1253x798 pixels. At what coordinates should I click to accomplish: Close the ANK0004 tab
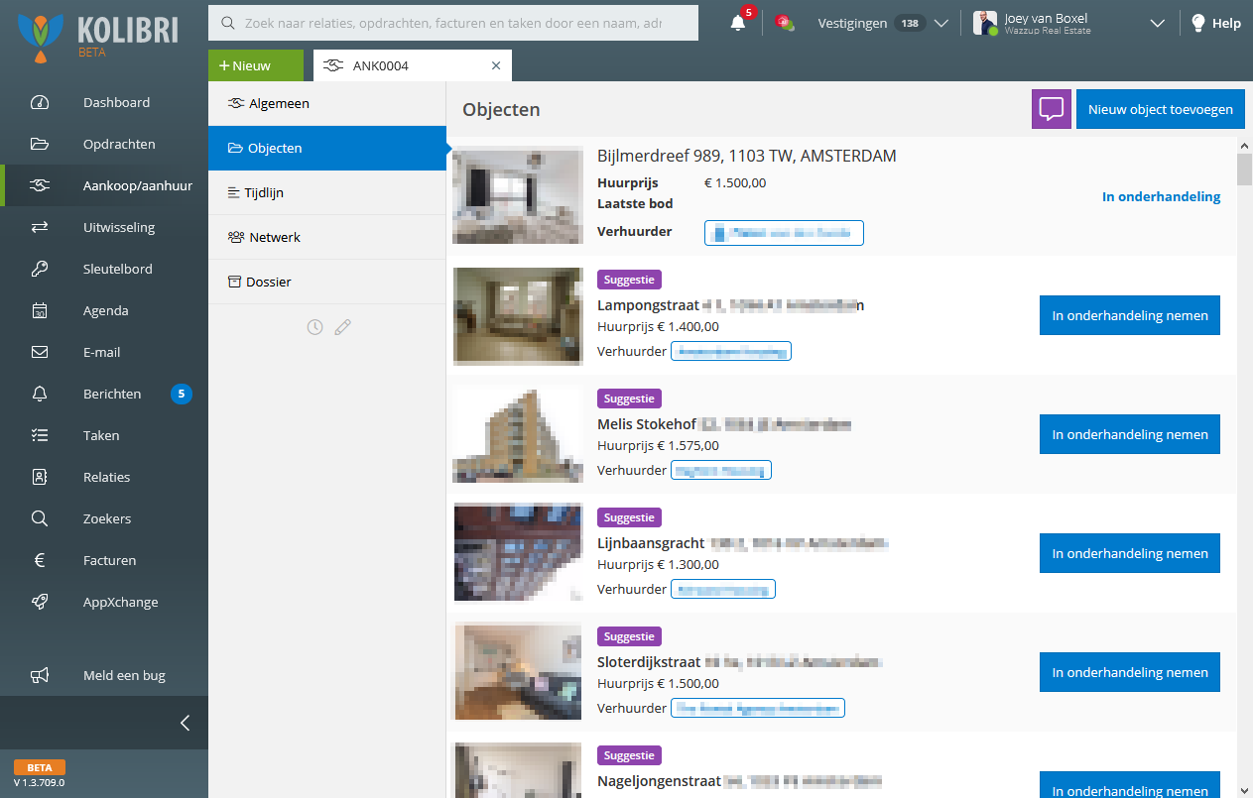point(496,65)
